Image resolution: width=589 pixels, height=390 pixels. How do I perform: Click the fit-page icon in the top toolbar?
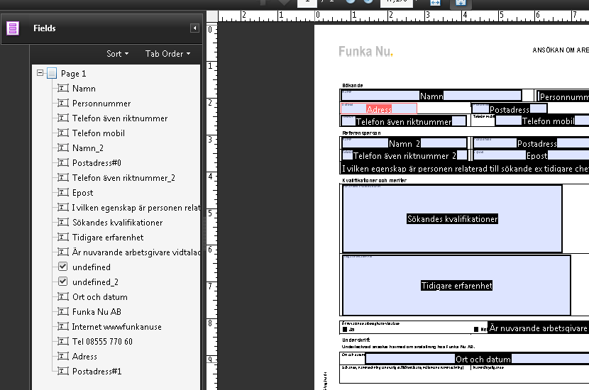pyautogui.click(x=461, y=3)
